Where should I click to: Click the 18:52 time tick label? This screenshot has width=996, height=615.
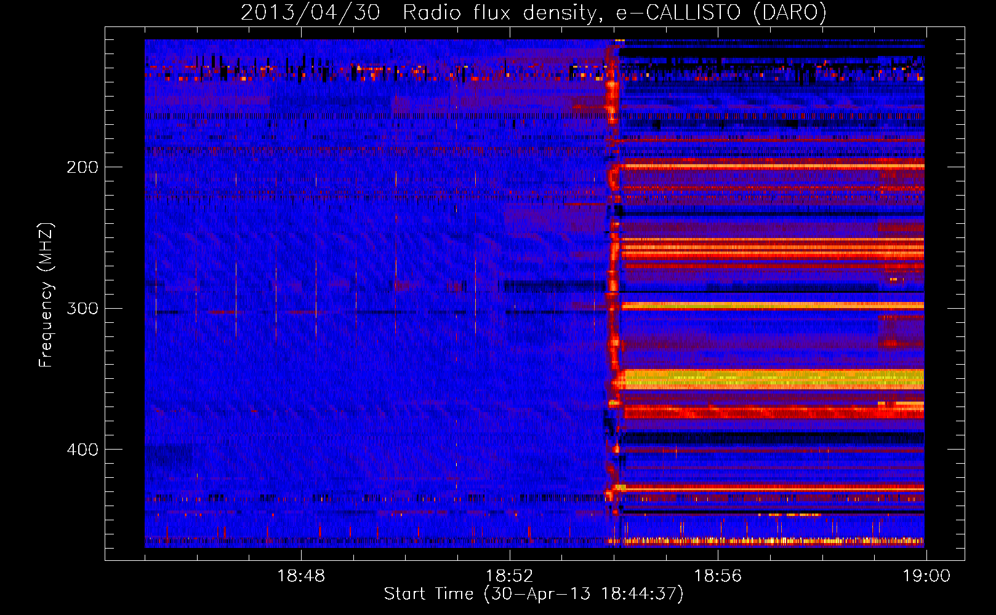point(509,576)
